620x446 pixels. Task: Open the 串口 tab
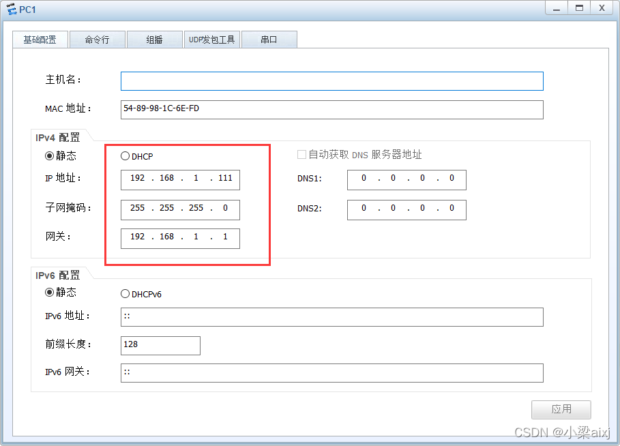[x=269, y=40]
